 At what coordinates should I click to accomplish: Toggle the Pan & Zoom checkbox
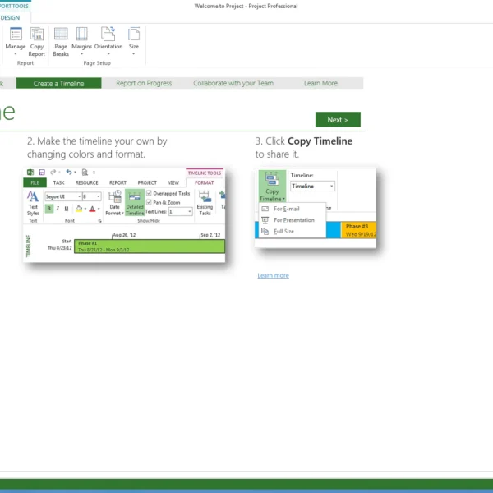pyautogui.click(x=149, y=202)
